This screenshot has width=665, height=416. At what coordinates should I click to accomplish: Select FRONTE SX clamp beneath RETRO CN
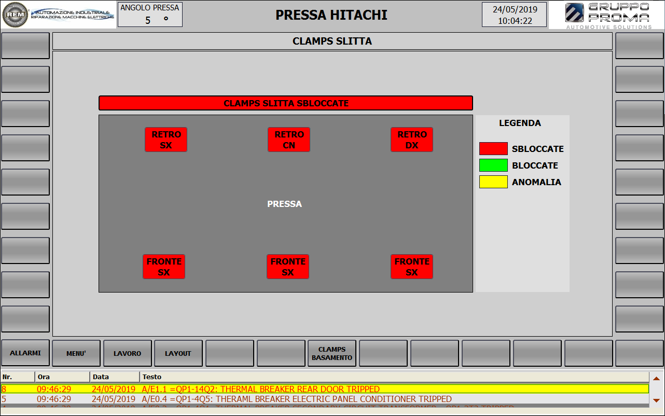click(288, 267)
